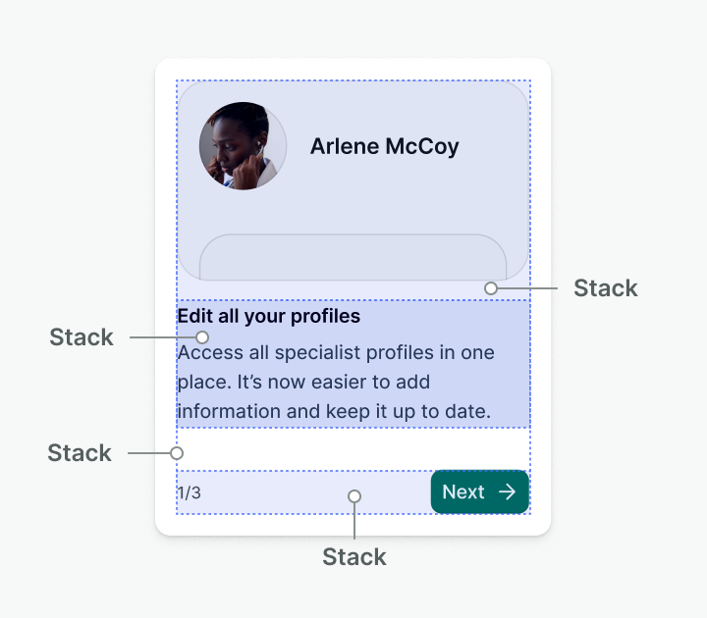Click the Stack label pointing to the dashed left border
This screenshot has width=707, height=618.
(80, 453)
